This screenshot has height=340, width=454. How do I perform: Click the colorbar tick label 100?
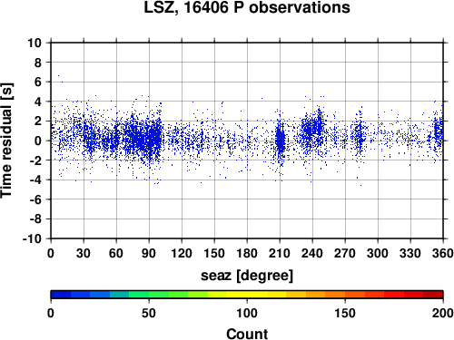(x=247, y=313)
